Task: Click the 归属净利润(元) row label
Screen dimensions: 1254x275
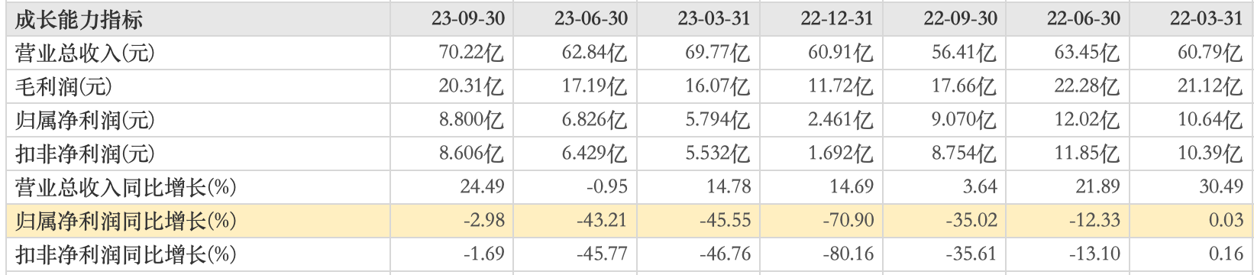Action: pos(85,120)
